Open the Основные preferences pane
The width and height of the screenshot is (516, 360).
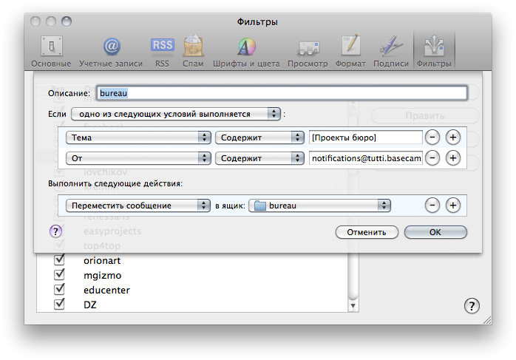pos(51,51)
